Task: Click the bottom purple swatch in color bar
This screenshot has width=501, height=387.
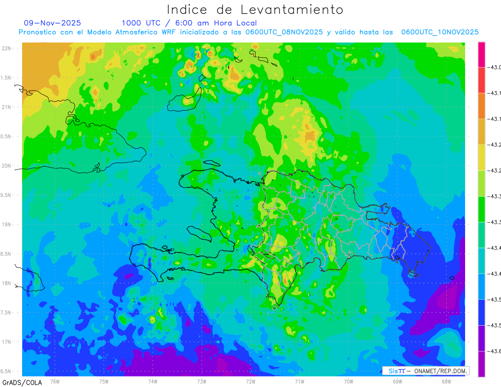Action: click(x=481, y=364)
